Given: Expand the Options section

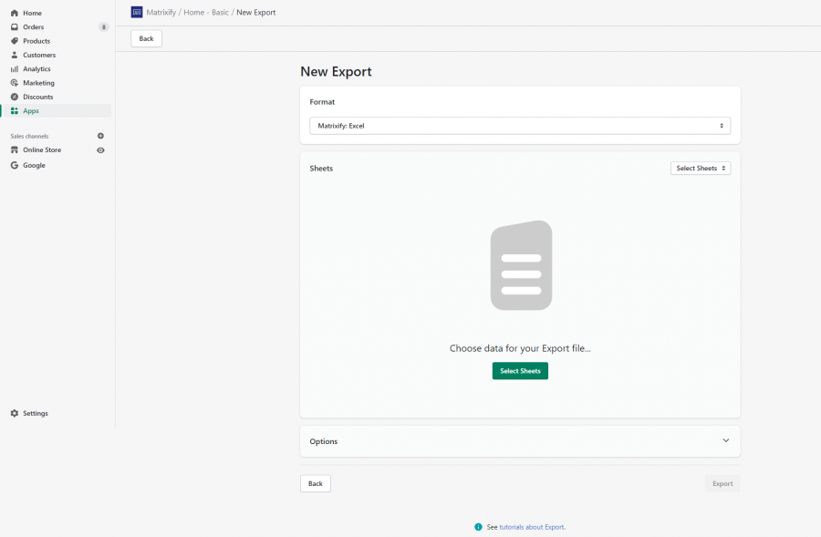Looking at the screenshot, I should click(520, 441).
